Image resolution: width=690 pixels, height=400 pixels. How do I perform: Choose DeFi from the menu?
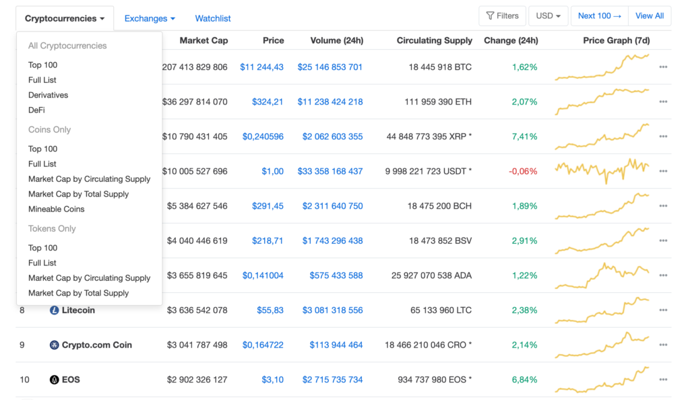36,110
